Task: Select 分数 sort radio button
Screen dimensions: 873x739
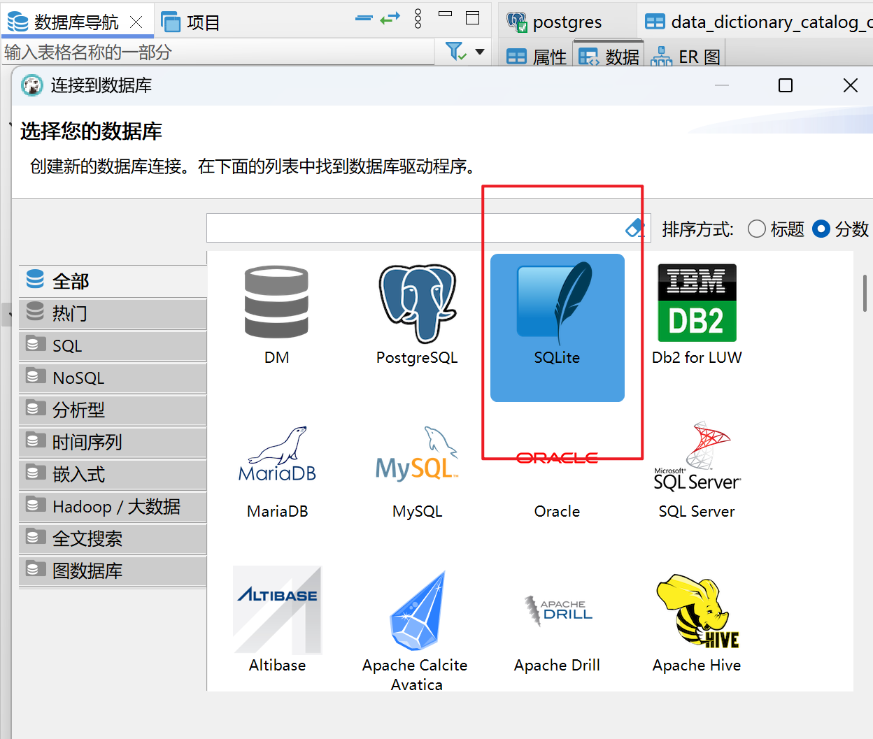Action: pos(821,229)
